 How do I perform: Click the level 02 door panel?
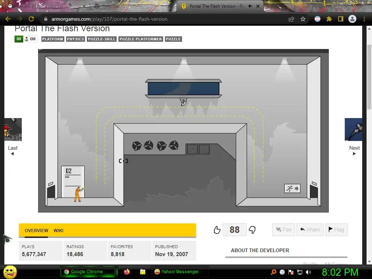point(73,182)
